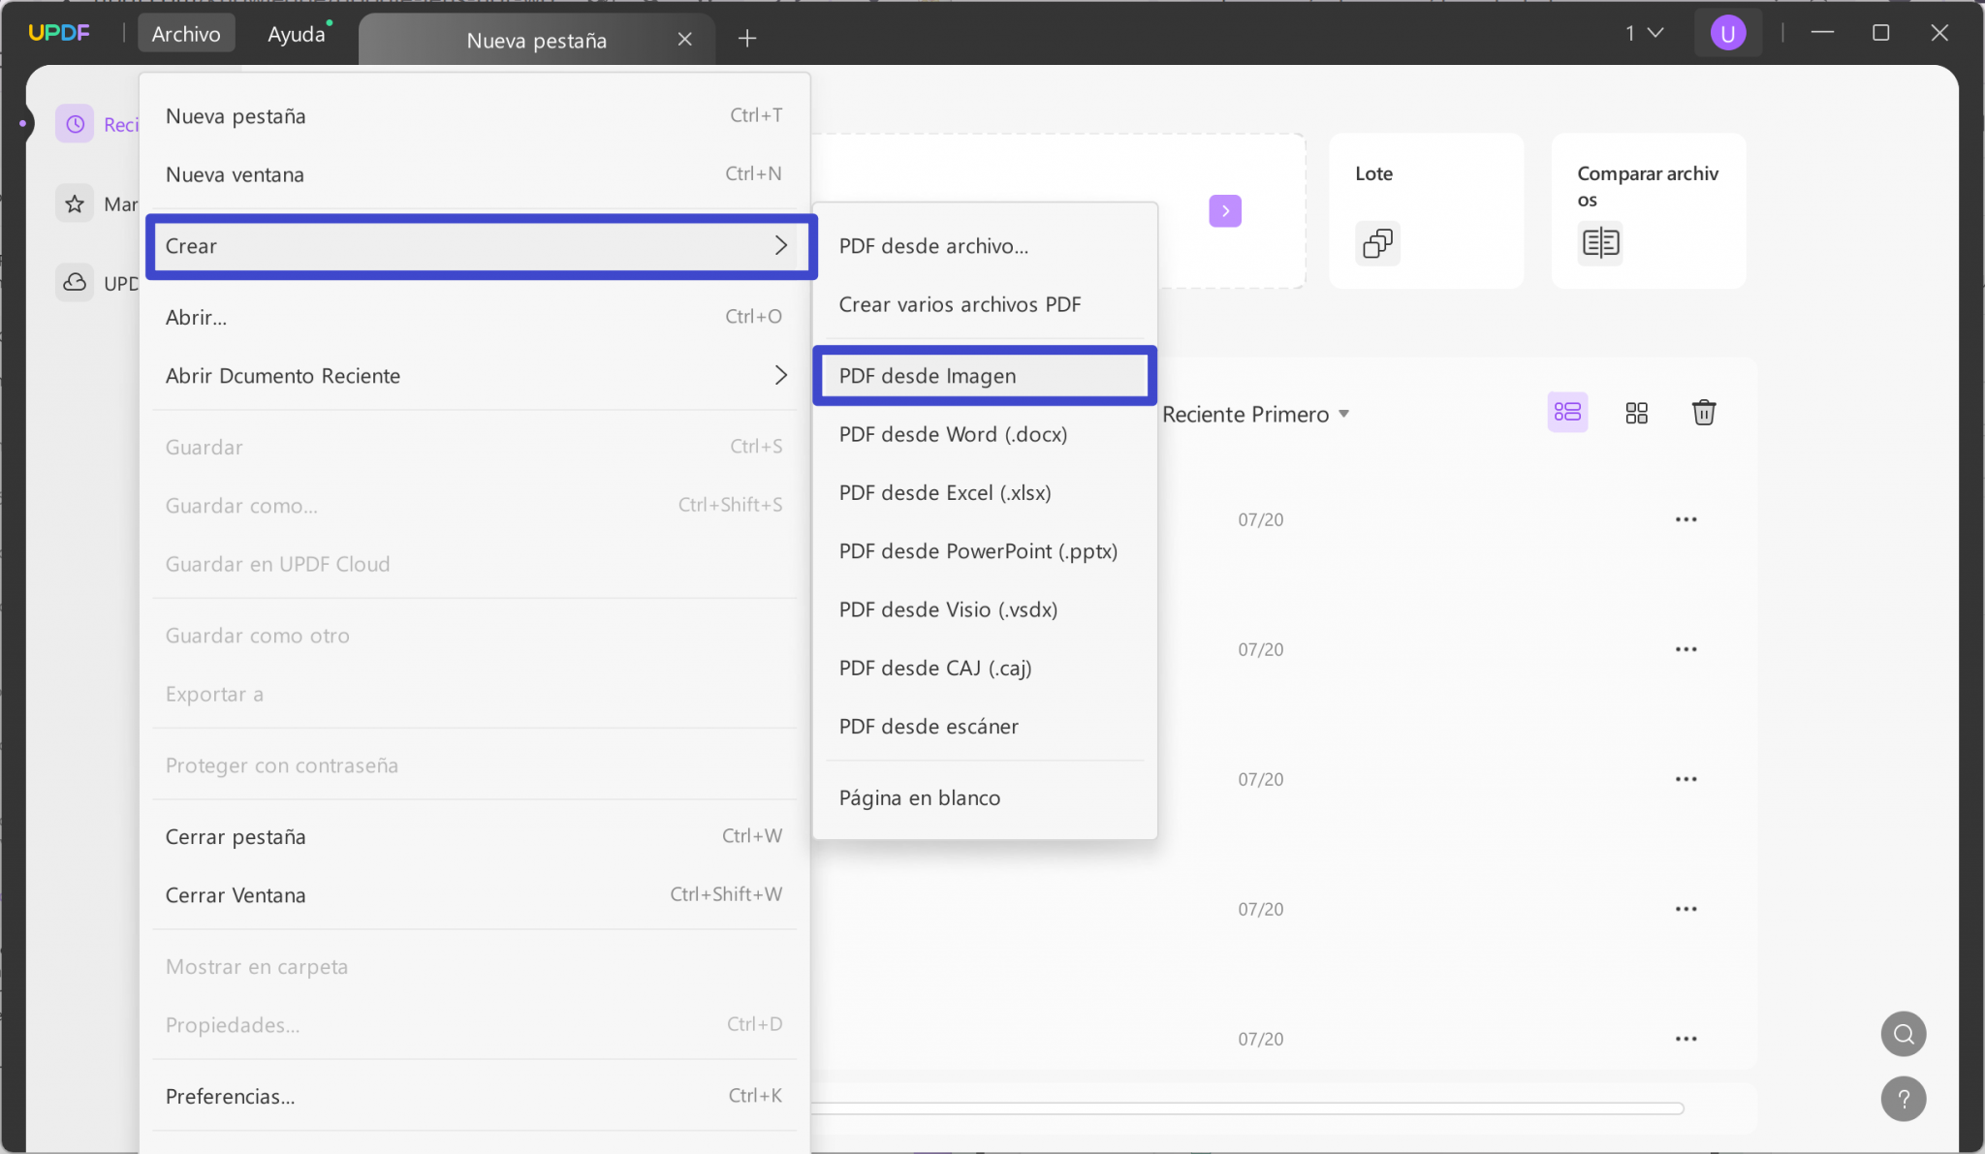1985x1154 pixels.
Task: Open the UPDF Cloud icon in sidebar
Action: [x=75, y=282]
